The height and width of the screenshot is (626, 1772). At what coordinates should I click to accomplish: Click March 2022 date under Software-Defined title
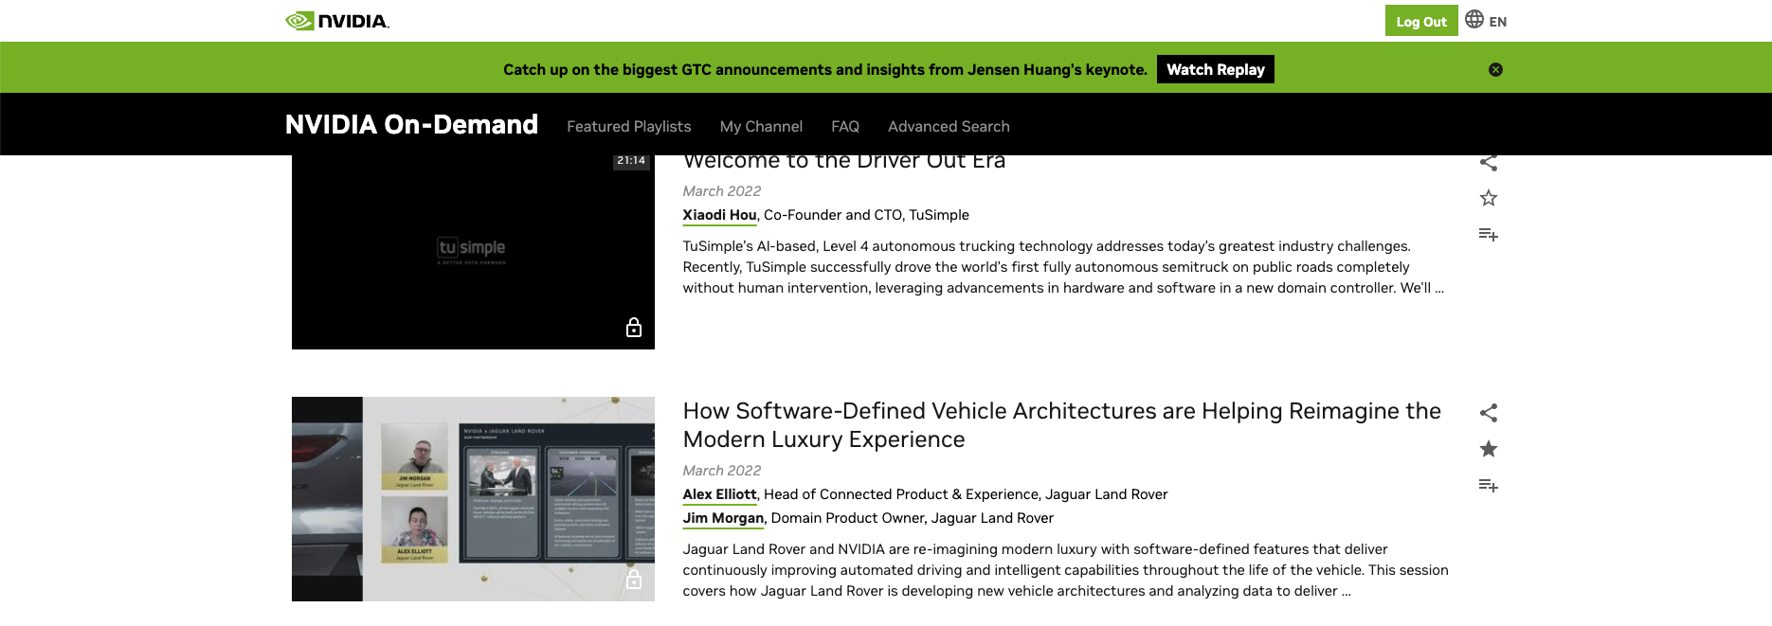click(x=722, y=471)
